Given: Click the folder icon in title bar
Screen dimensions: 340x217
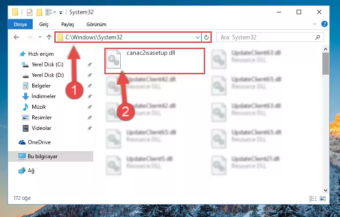Looking at the screenshot, I should point(15,12).
